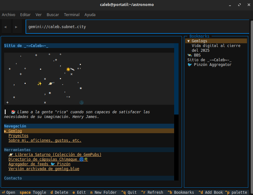Click New Folder in the footer shortcuts
This screenshot has height=195, width=253.
tap(105, 192)
